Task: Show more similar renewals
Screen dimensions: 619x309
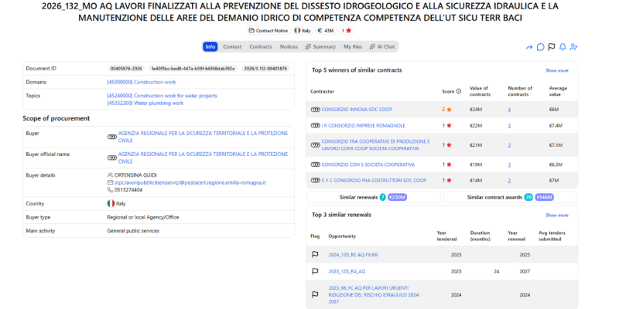Action: [557, 216]
